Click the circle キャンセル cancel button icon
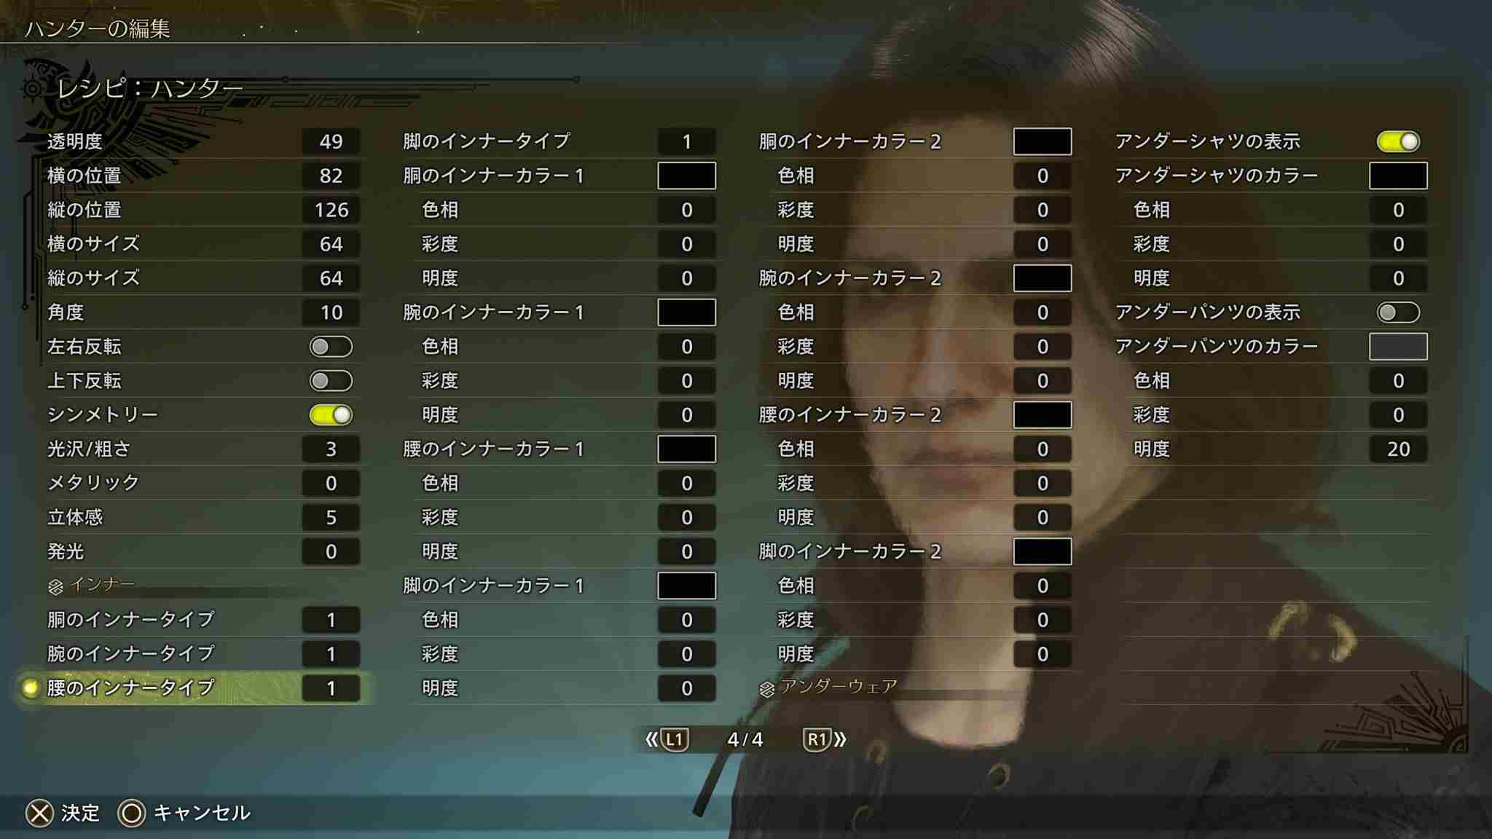 click(x=132, y=813)
